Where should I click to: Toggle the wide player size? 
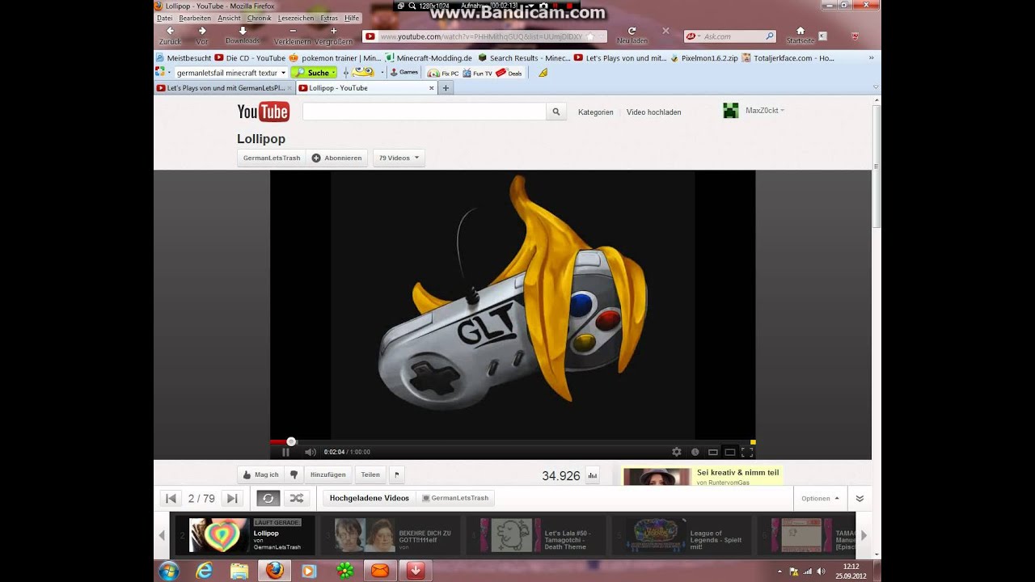coord(730,452)
